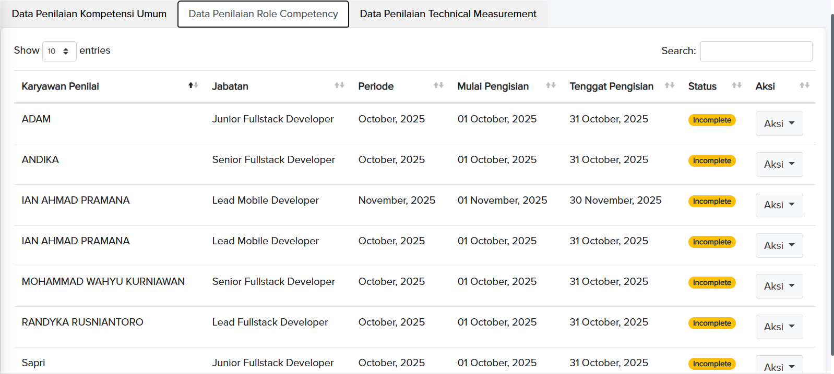This screenshot has width=834, height=374.
Task: Expand Aksi for MOHAMMAD WAHYU KURNIAWAN
Action: click(779, 286)
